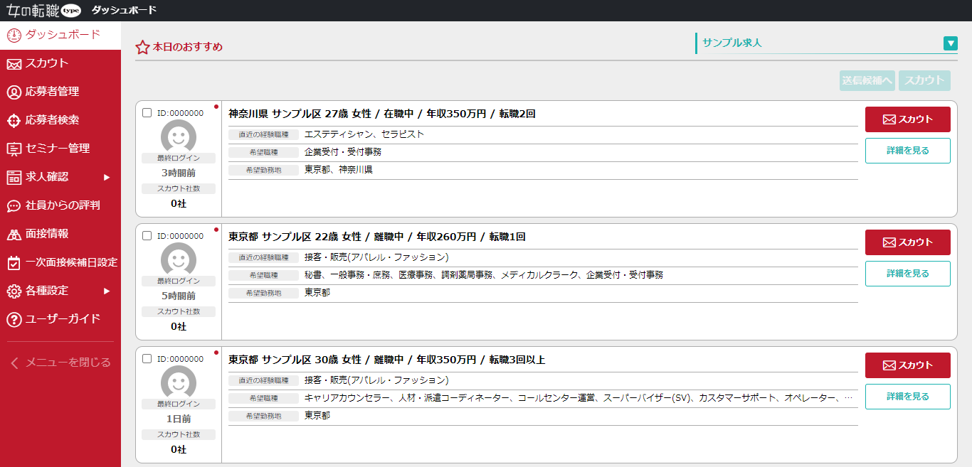Click avatar of the 22歳 東京都 candidate

click(x=179, y=260)
